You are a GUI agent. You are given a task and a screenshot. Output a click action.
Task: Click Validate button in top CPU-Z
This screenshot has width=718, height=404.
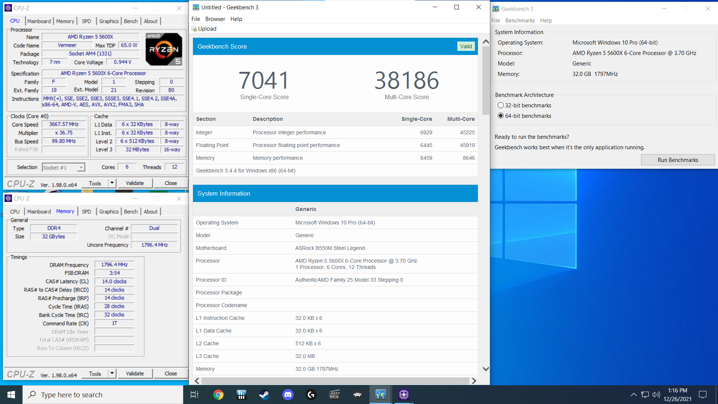135,183
